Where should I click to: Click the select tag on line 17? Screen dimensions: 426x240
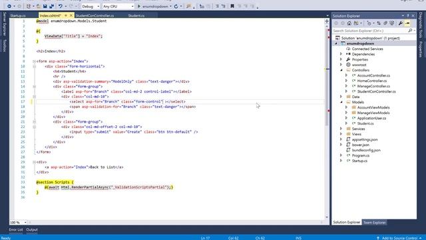tap(78, 101)
